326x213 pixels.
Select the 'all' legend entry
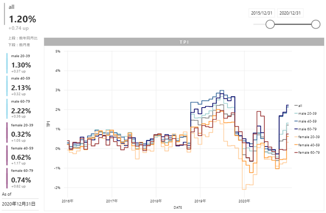point(300,105)
